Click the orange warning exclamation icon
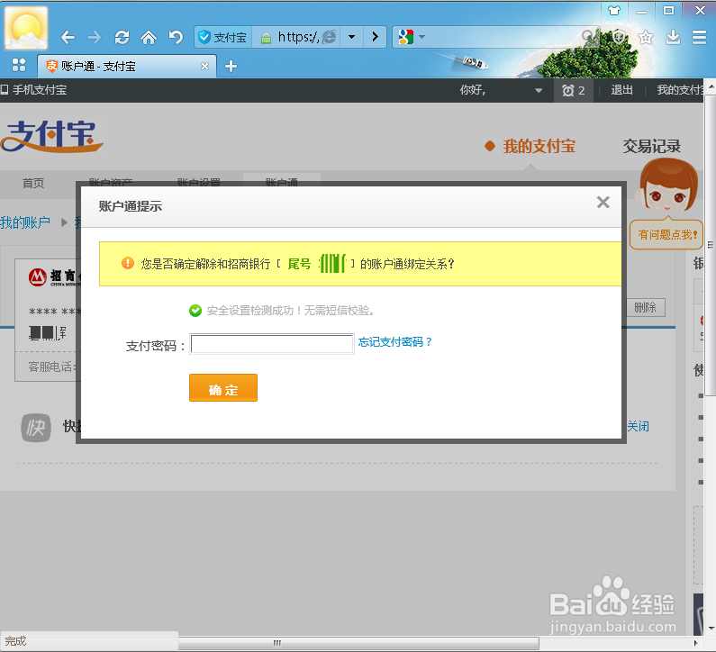 tap(128, 263)
